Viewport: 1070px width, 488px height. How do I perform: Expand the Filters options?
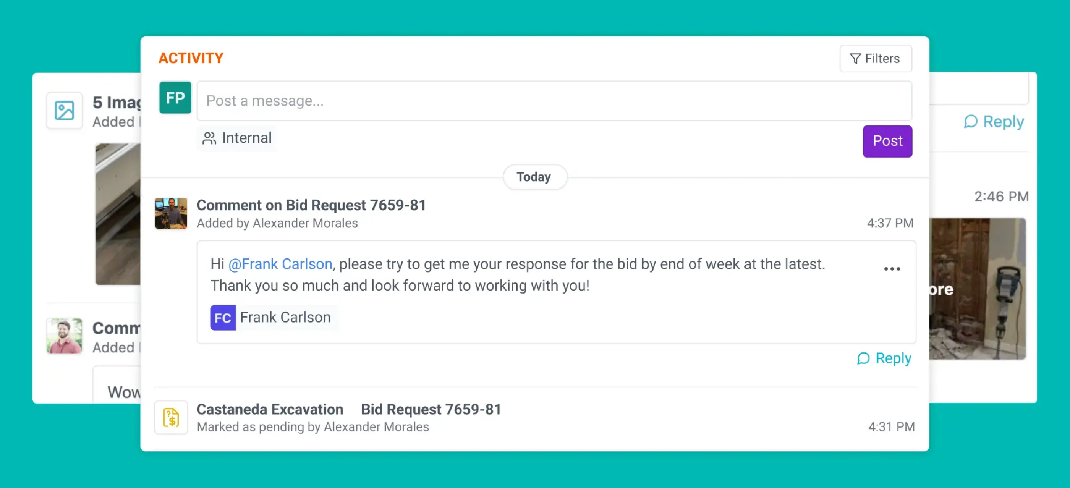coord(875,58)
